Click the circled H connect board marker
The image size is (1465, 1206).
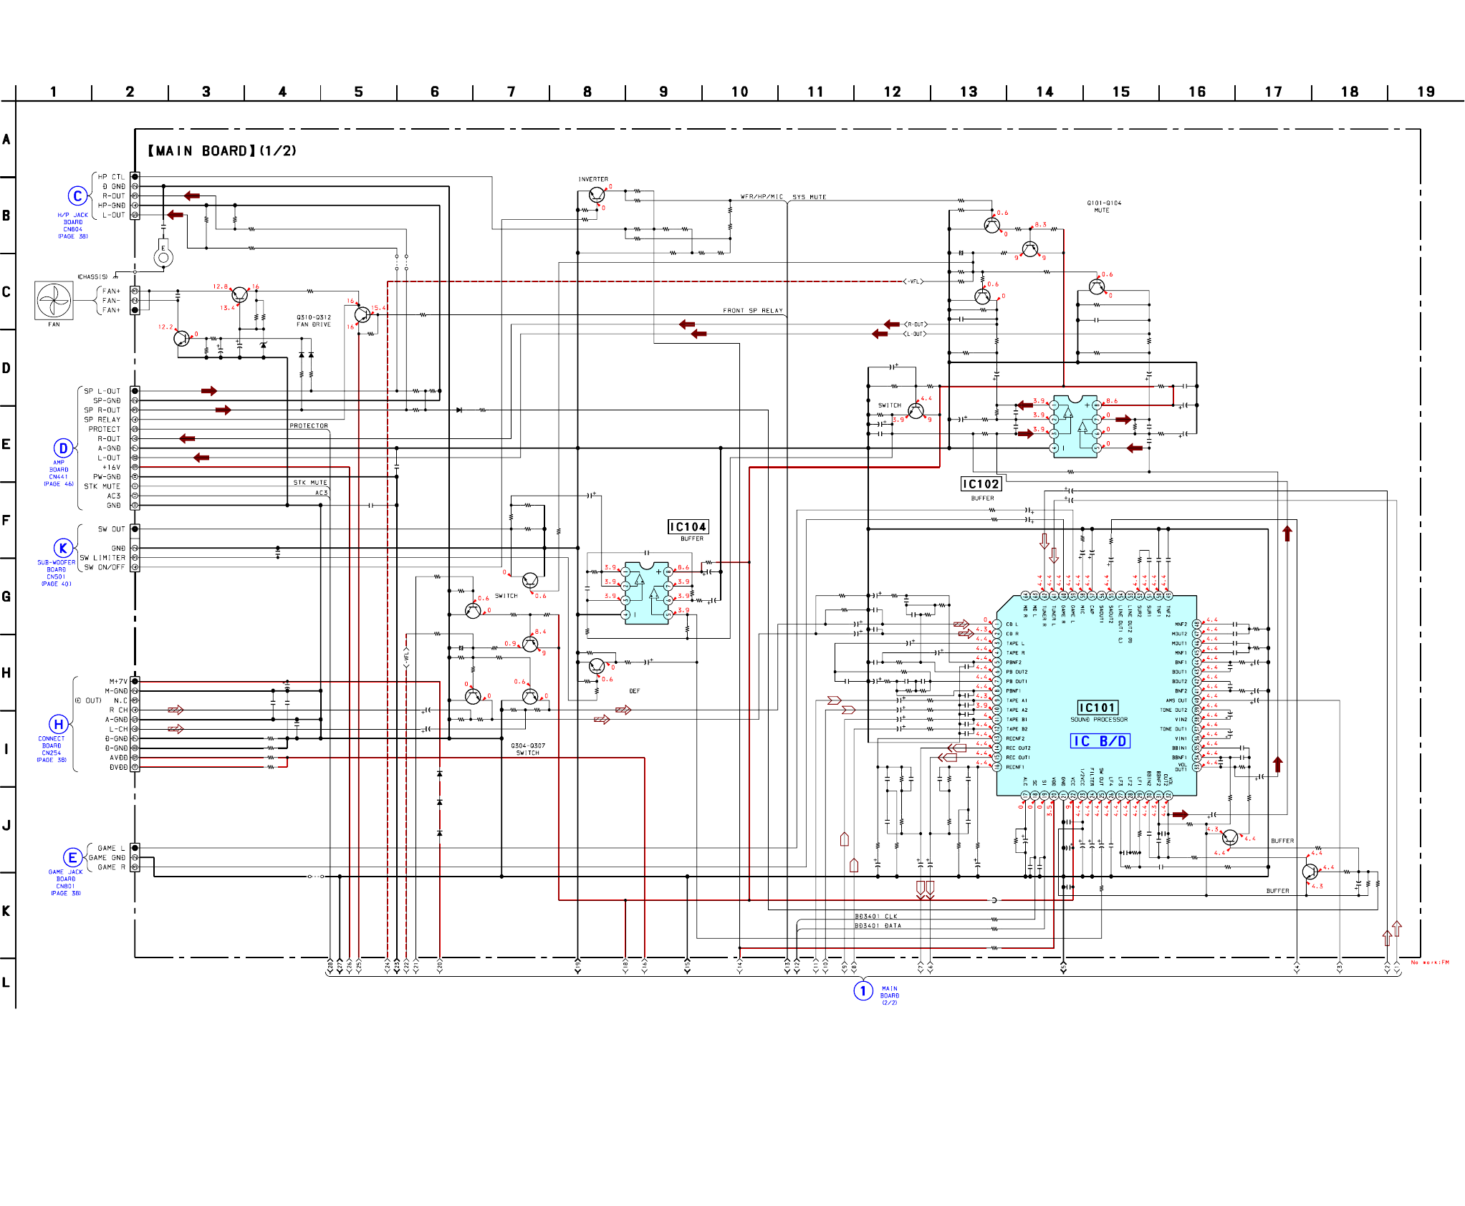click(59, 724)
